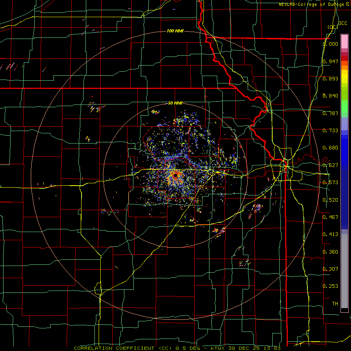Click the 0.573 legend value
The width and height of the screenshot is (351, 351).
[x=330, y=183]
